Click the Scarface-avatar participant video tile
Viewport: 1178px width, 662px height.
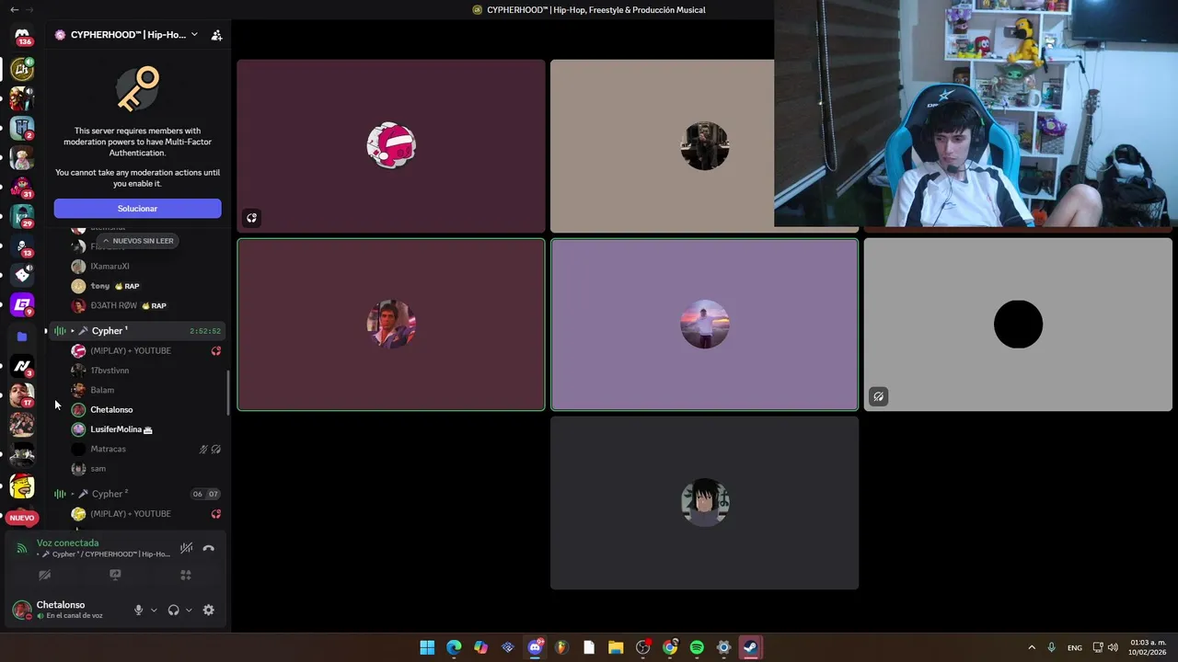tap(391, 325)
